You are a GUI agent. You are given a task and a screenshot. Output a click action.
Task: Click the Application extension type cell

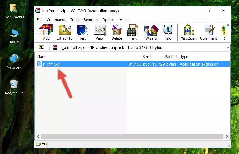(x=199, y=64)
